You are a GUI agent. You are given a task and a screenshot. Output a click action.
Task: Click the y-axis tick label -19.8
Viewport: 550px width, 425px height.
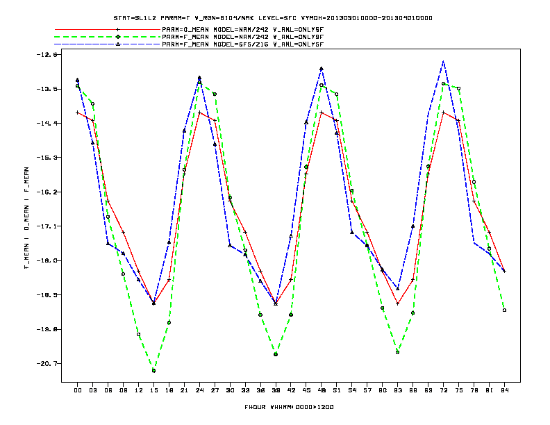(x=47, y=330)
